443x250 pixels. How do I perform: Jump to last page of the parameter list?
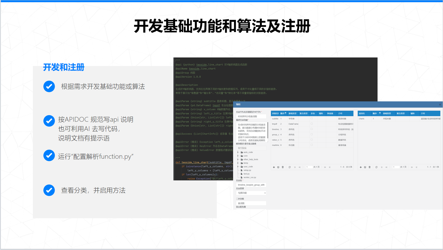[x=330, y=167]
